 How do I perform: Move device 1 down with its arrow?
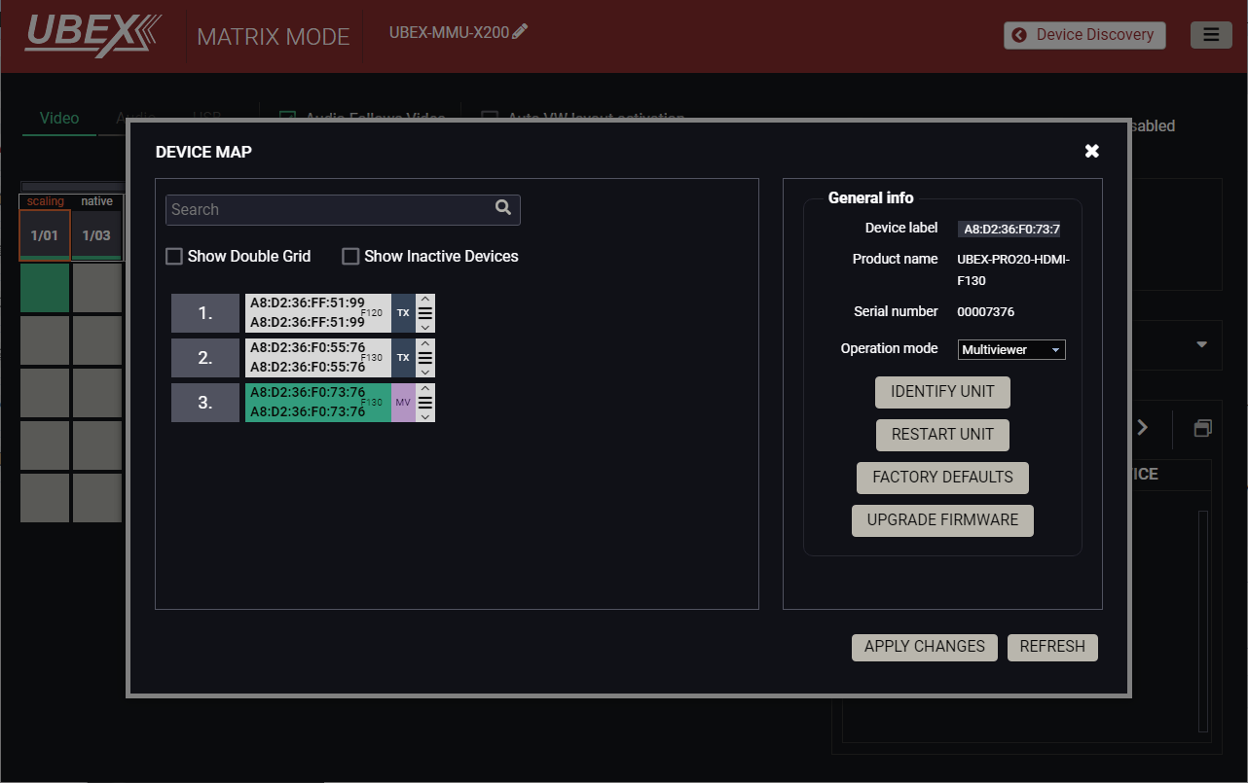tap(425, 327)
